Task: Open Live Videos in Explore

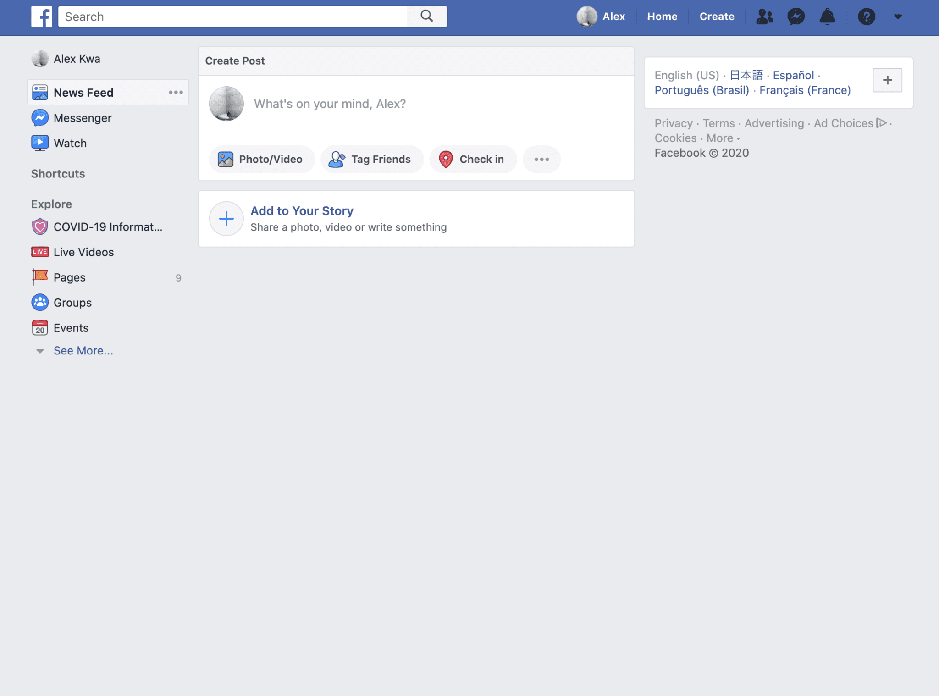Action: 83,252
